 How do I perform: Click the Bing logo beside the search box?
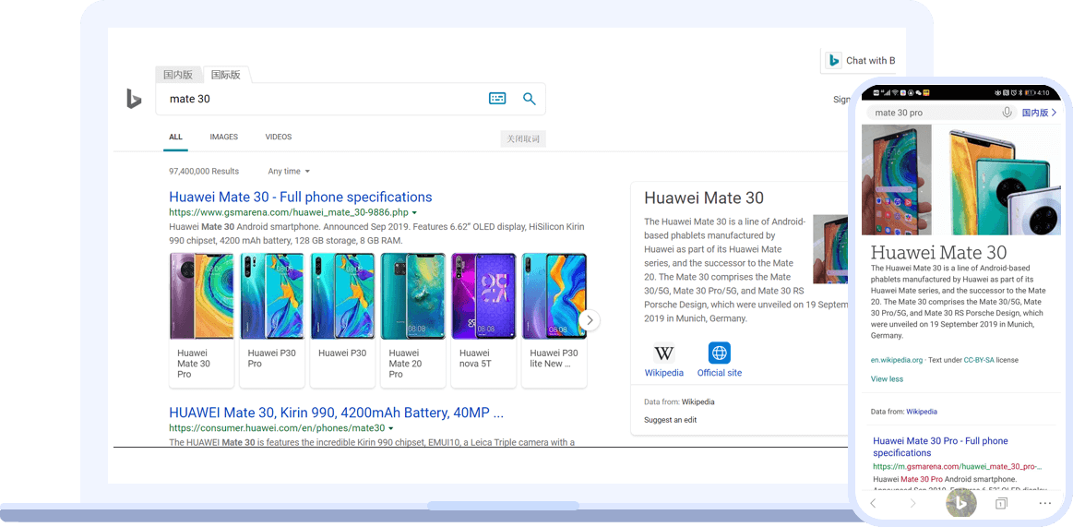134,99
